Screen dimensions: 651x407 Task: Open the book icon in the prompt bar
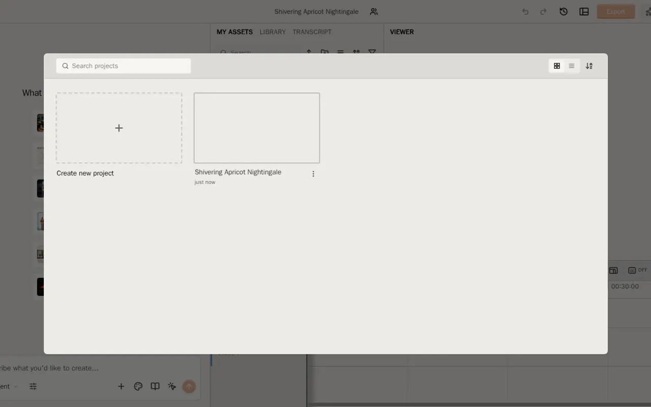(x=155, y=387)
